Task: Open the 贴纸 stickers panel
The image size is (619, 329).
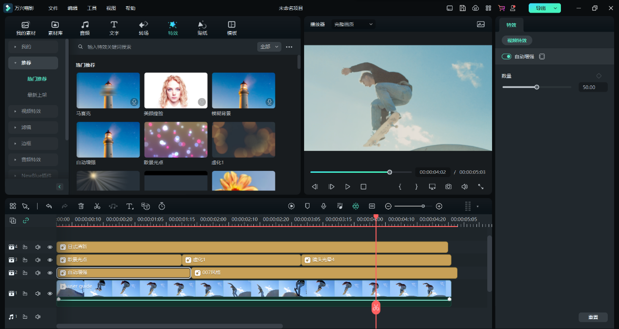Action: point(202,28)
